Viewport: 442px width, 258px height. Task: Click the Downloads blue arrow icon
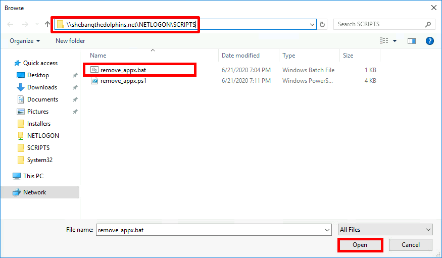click(21, 87)
